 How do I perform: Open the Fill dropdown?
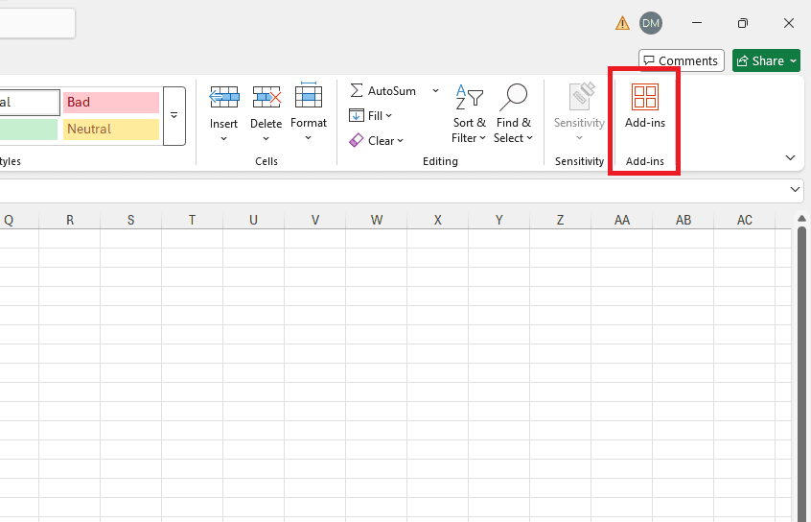(x=371, y=115)
